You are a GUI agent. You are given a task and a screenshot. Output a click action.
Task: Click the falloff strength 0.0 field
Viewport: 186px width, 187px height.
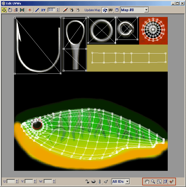(52, 10)
